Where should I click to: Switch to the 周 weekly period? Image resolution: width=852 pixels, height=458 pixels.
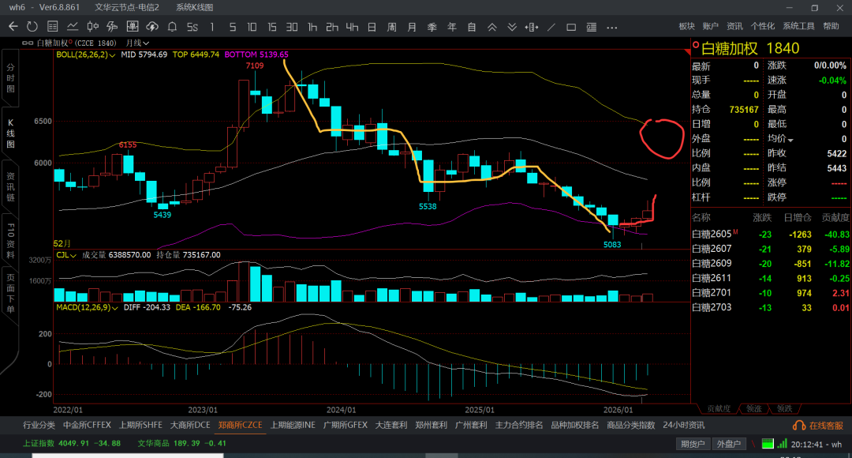(391, 27)
